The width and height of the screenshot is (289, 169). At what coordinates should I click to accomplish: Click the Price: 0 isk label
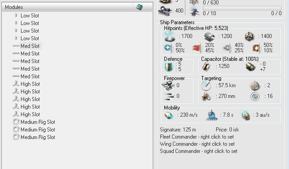(x=227, y=130)
